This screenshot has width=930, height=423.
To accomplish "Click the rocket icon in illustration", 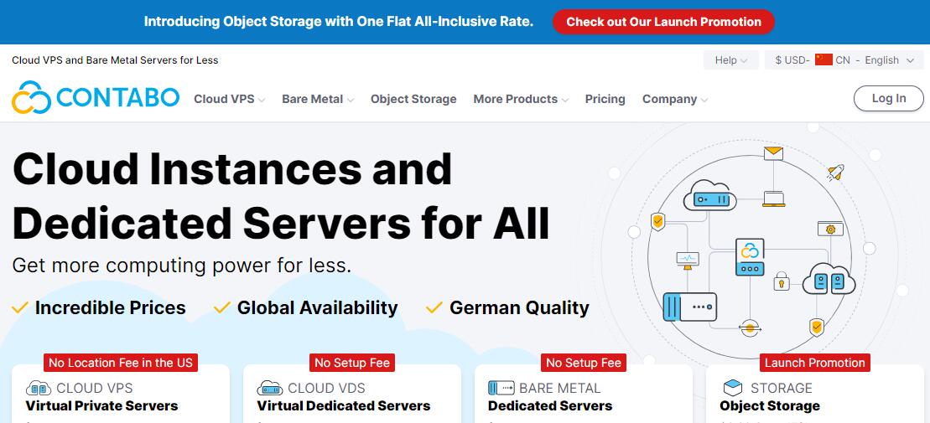I will [x=836, y=173].
